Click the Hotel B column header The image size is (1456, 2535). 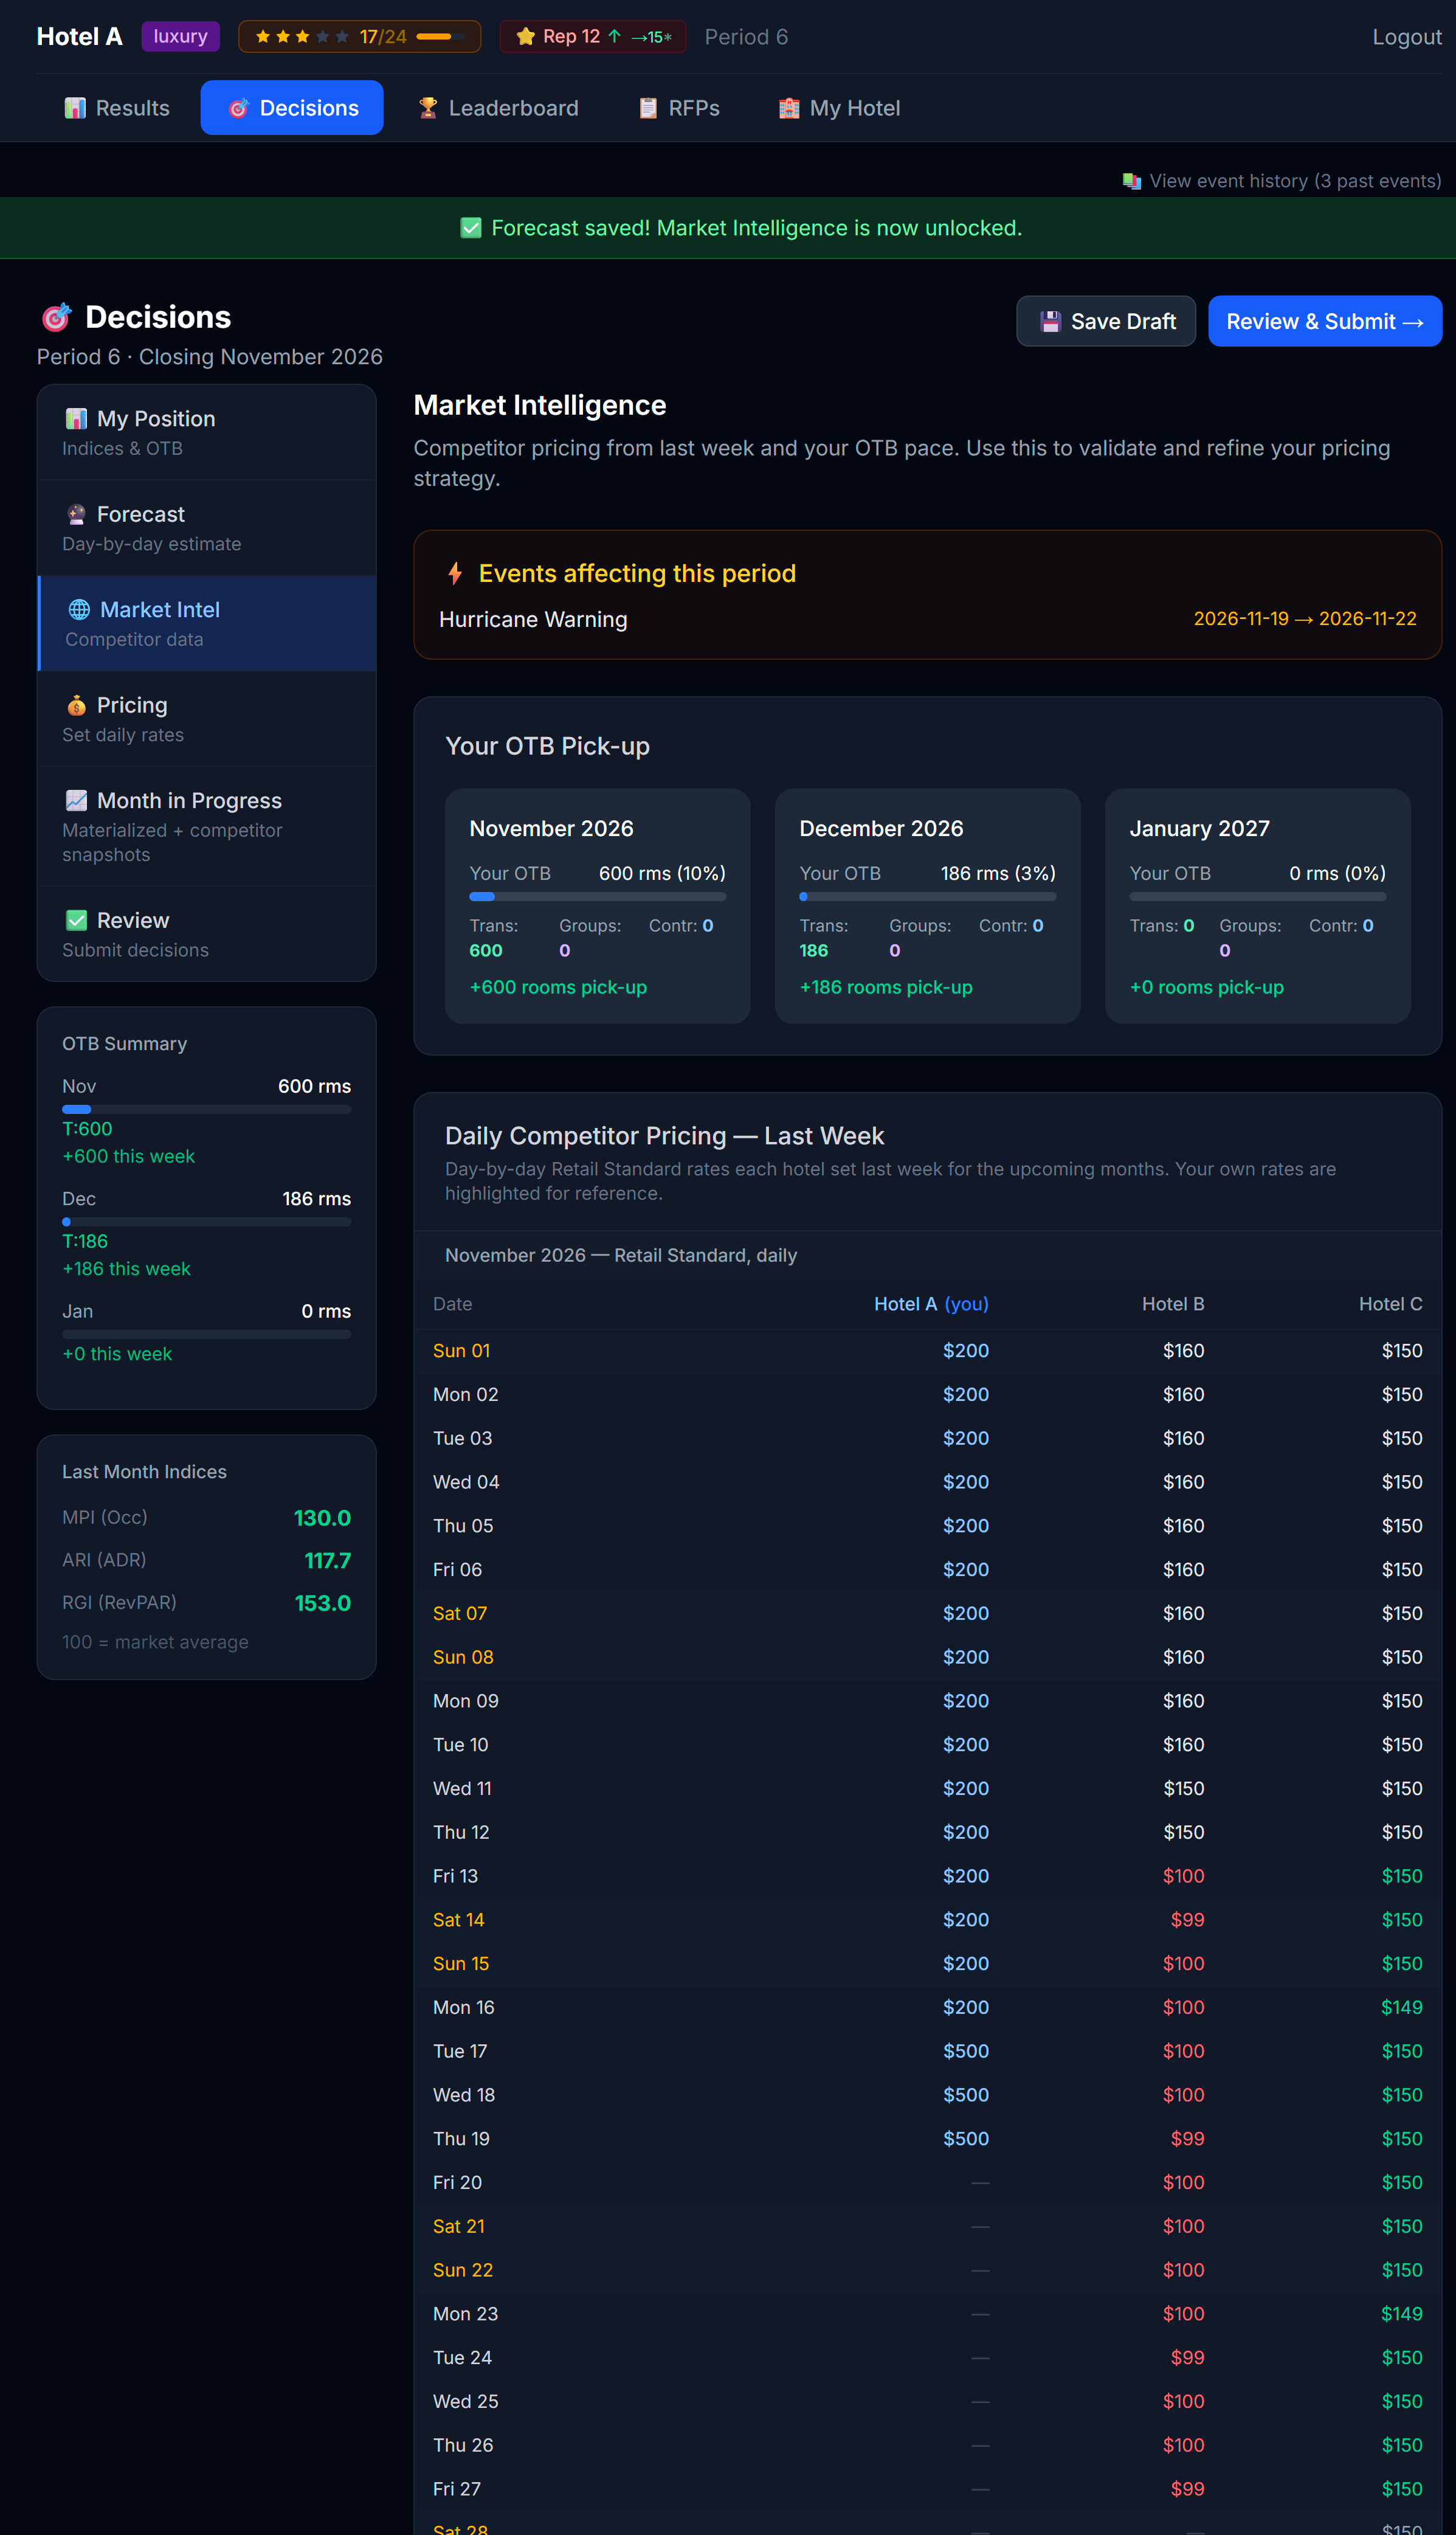[x=1173, y=1304]
